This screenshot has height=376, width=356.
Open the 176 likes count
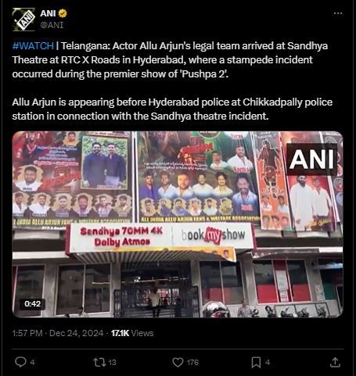(192, 363)
